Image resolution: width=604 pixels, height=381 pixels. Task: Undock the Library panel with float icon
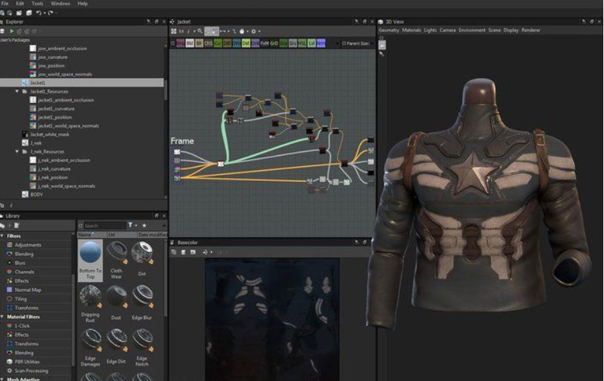(156, 215)
